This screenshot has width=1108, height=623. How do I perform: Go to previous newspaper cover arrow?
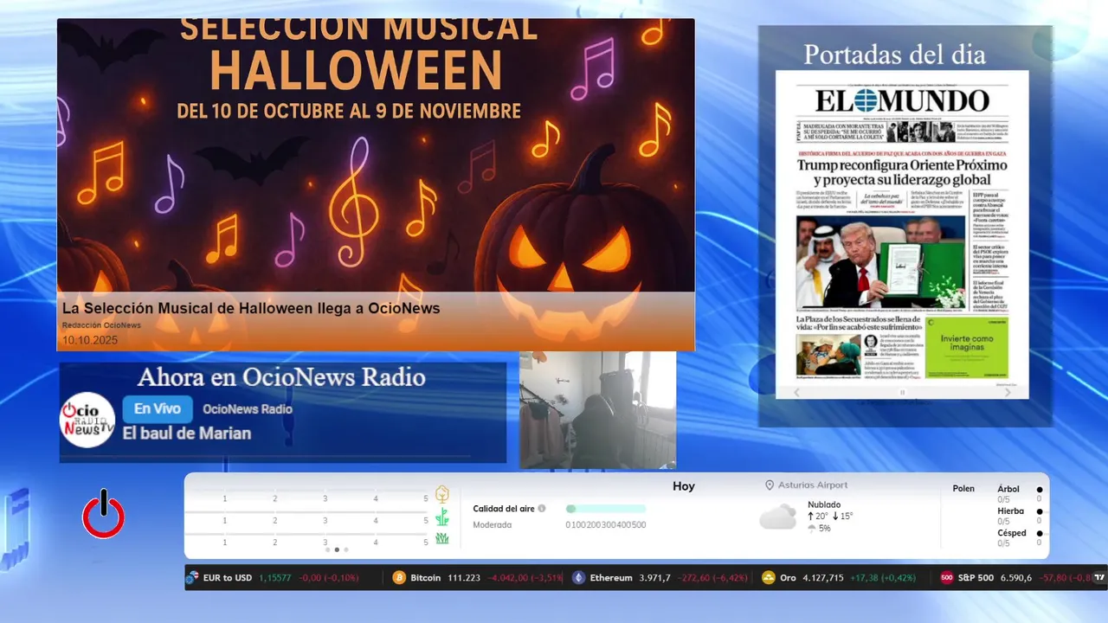pyautogui.click(x=797, y=393)
